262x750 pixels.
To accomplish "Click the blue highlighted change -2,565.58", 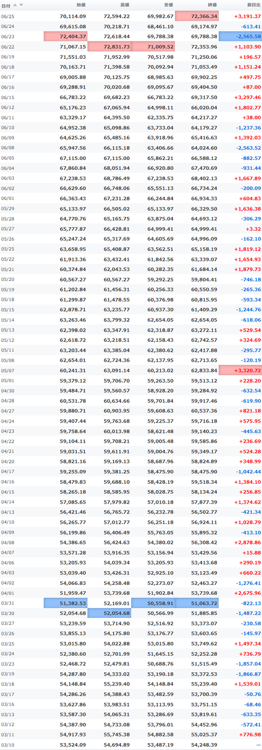I will click(x=241, y=36).
